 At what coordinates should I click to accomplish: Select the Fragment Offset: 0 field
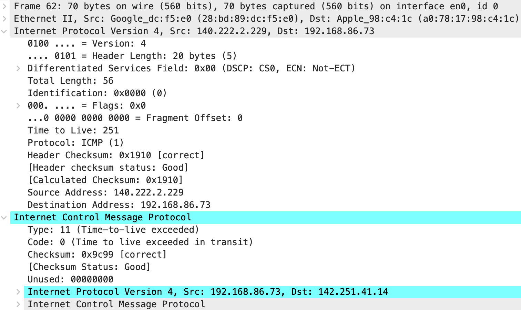pos(135,118)
